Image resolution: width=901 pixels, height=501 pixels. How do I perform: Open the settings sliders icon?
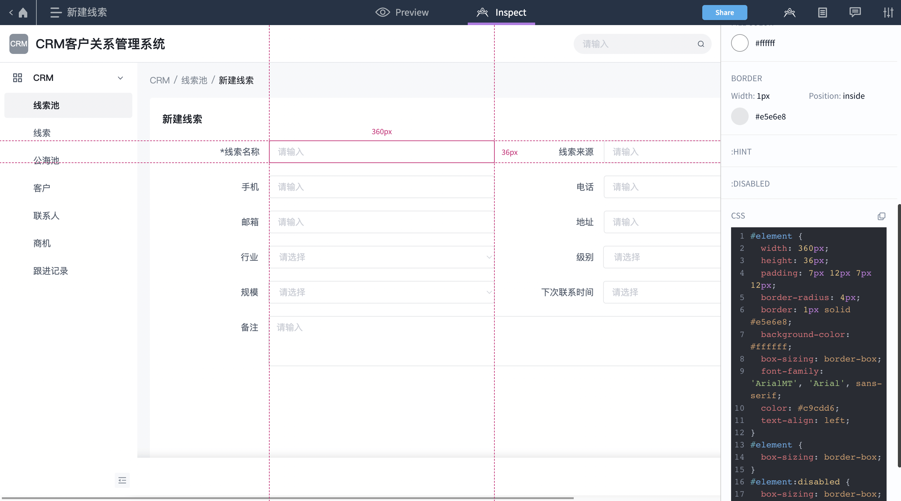tap(889, 12)
